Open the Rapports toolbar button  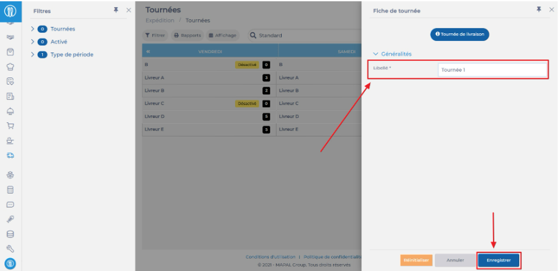click(x=188, y=35)
